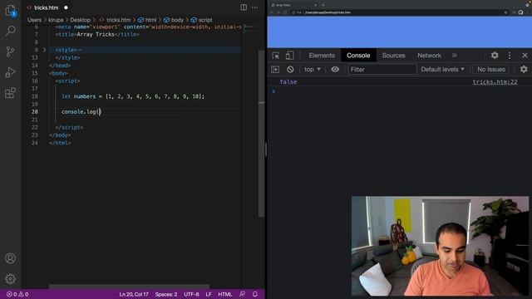Select the tricks.htm editor tab

pos(47,7)
